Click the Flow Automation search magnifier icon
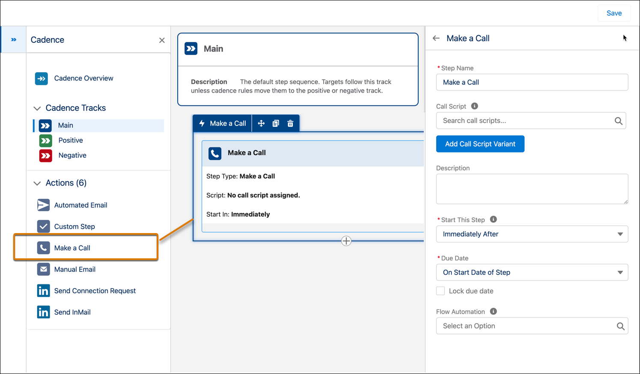 [x=621, y=326]
